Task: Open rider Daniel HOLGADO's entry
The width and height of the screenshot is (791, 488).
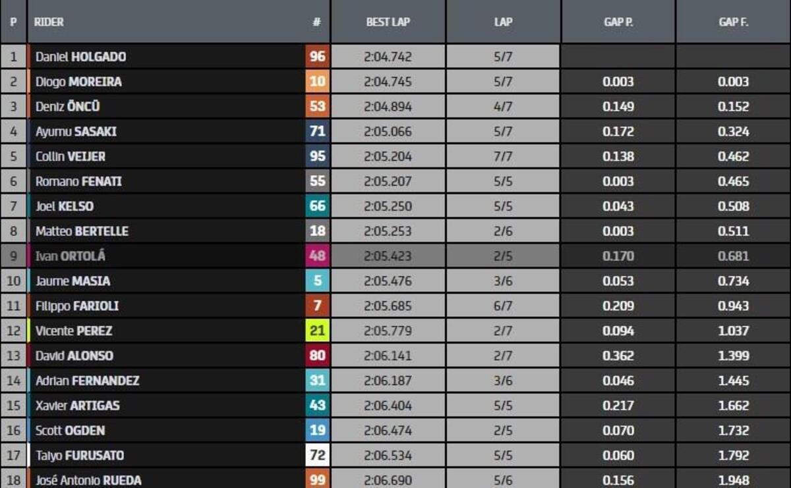Action: (80, 57)
